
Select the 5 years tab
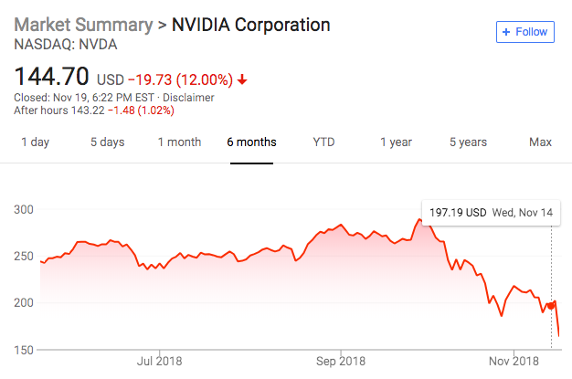click(x=468, y=142)
